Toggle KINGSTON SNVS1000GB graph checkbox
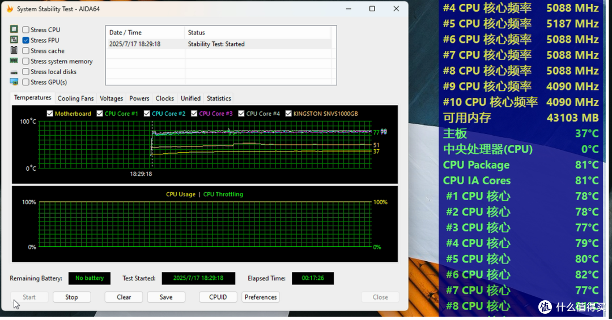Screen dimensions: 612x320 point(289,114)
